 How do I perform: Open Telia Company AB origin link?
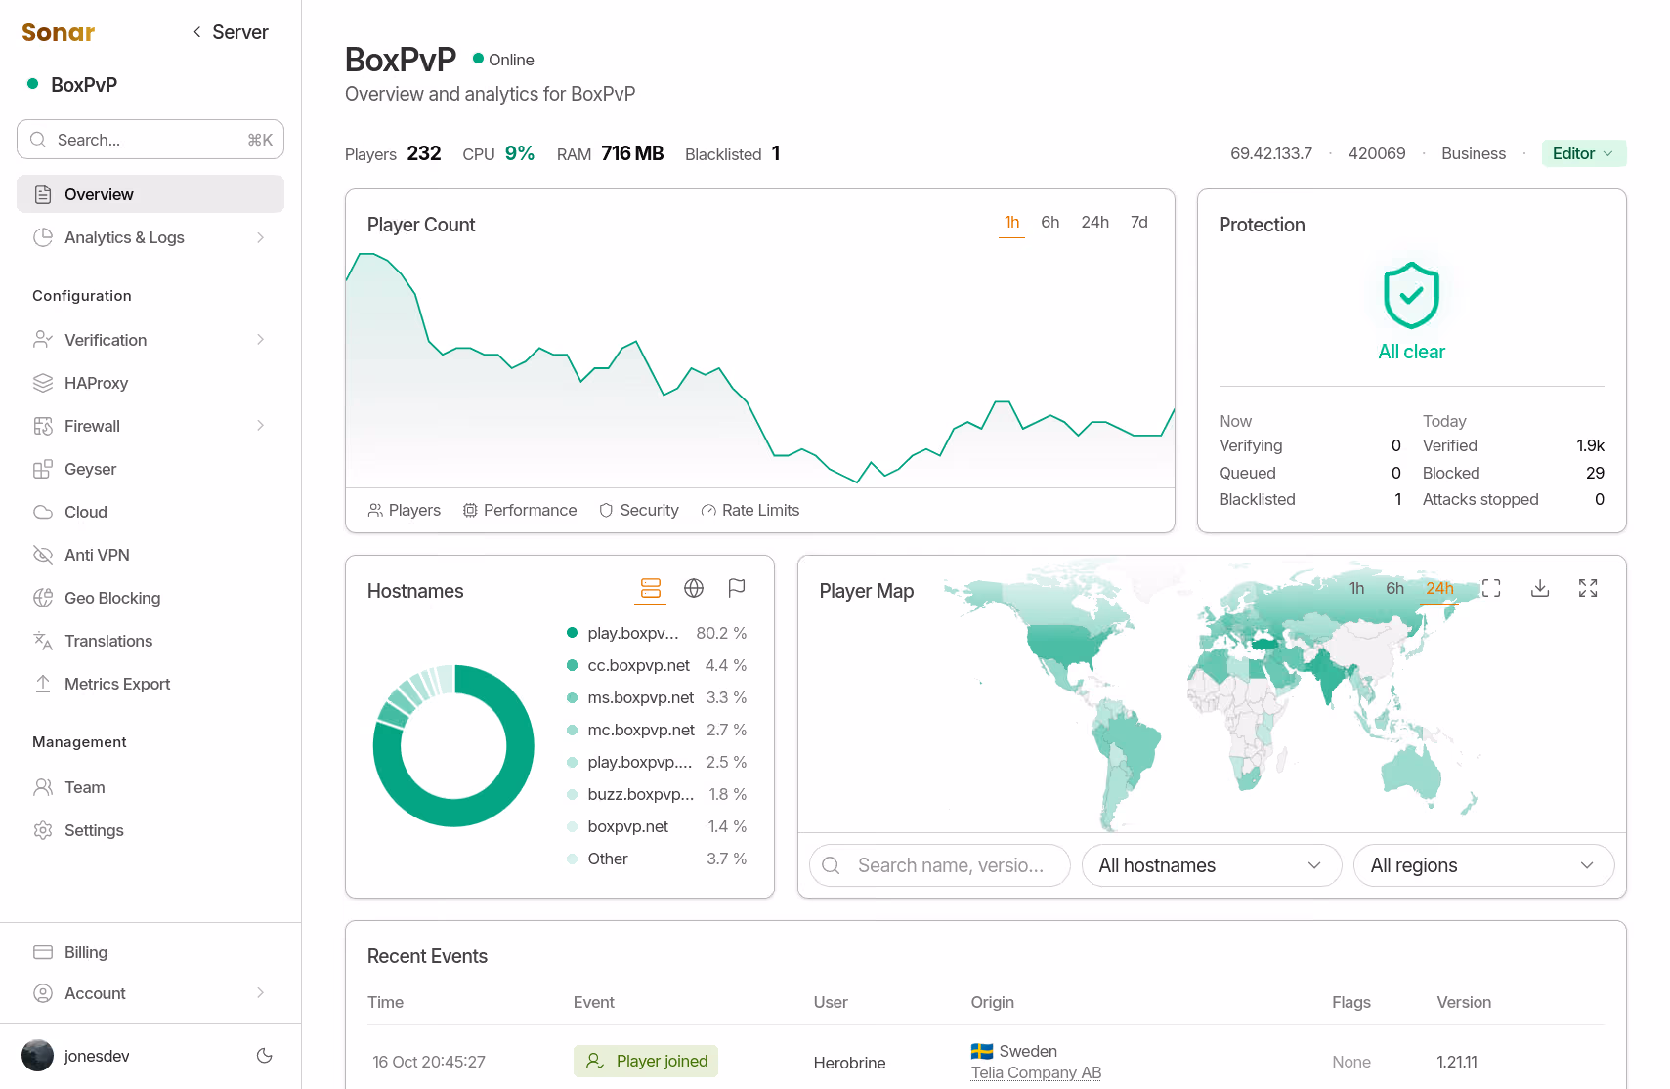tap(1036, 1072)
